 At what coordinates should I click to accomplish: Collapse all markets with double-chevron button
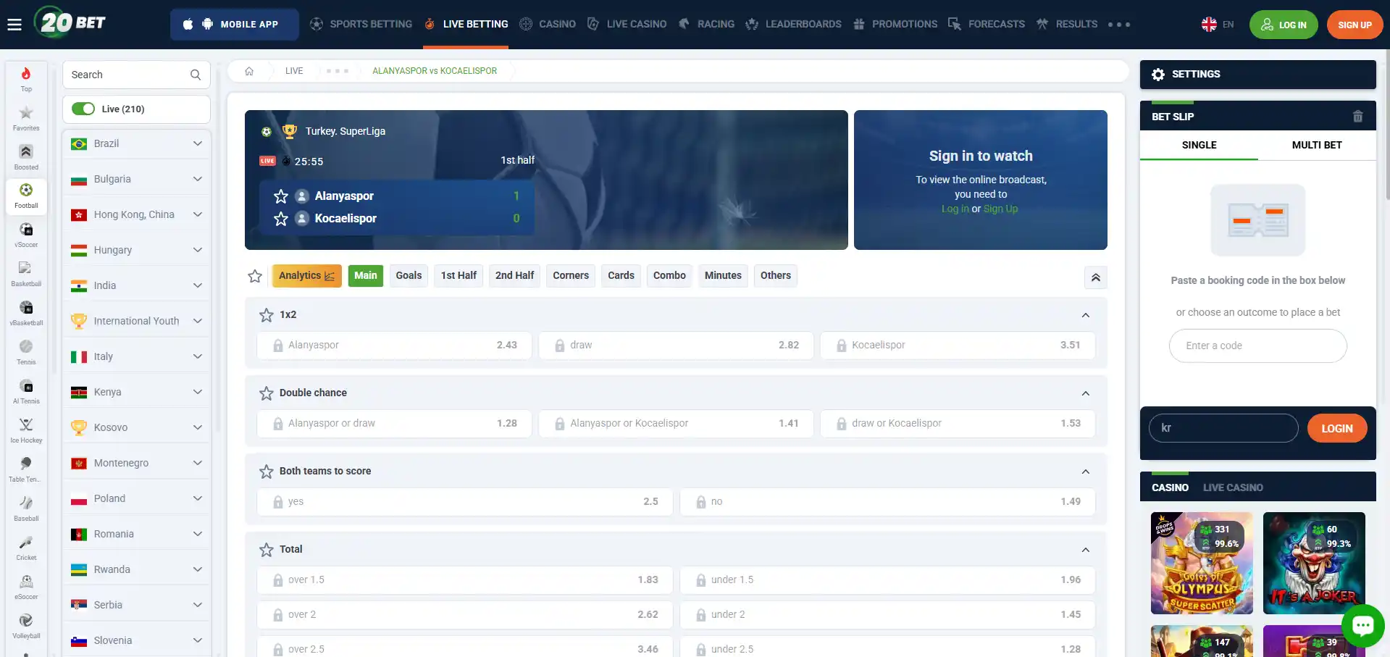tap(1096, 277)
